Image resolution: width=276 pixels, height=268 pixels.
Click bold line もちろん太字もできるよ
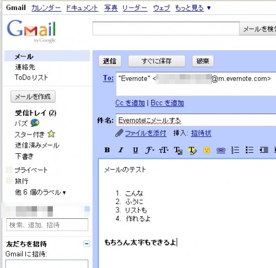(140, 243)
